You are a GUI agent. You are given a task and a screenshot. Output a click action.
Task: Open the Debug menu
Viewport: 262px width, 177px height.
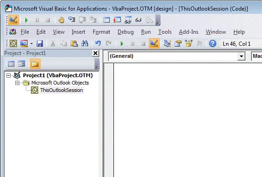click(125, 32)
